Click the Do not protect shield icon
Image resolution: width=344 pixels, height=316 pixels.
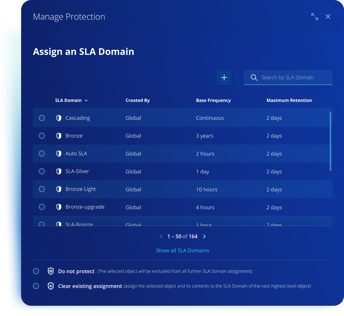click(50, 271)
